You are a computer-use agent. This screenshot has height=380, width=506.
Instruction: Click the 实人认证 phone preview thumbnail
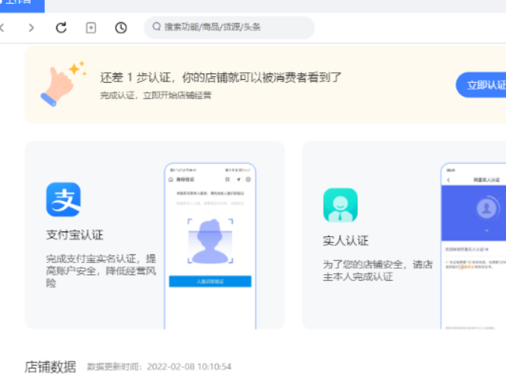coord(473,246)
